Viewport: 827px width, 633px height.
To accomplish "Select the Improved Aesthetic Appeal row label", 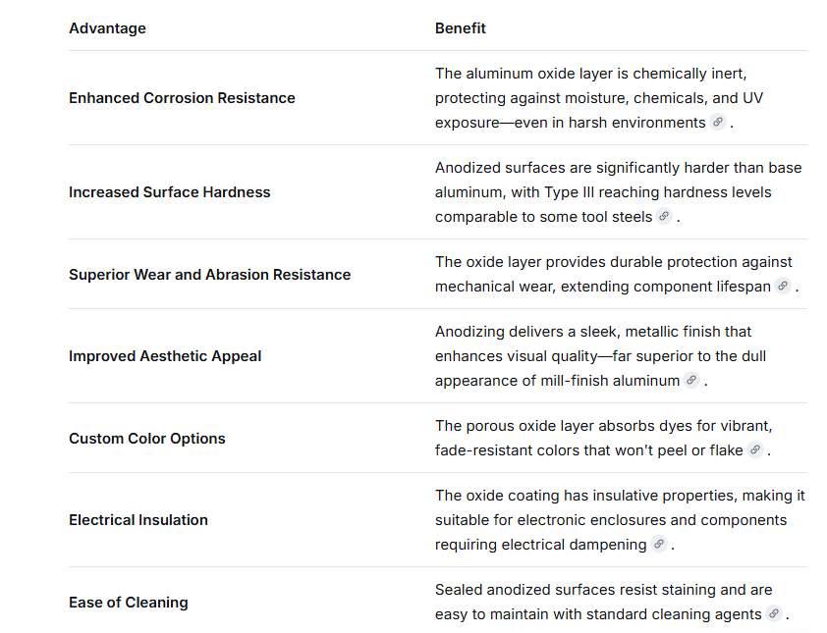I will [x=165, y=356].
